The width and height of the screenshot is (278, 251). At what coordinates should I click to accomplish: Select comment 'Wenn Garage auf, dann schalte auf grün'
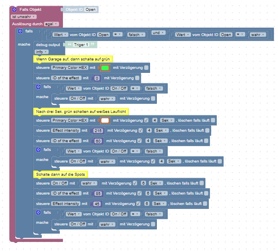click(x=73, y=59)
